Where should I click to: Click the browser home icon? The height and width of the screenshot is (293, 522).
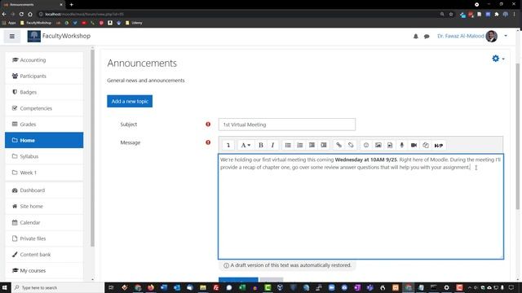coord(30,15)
